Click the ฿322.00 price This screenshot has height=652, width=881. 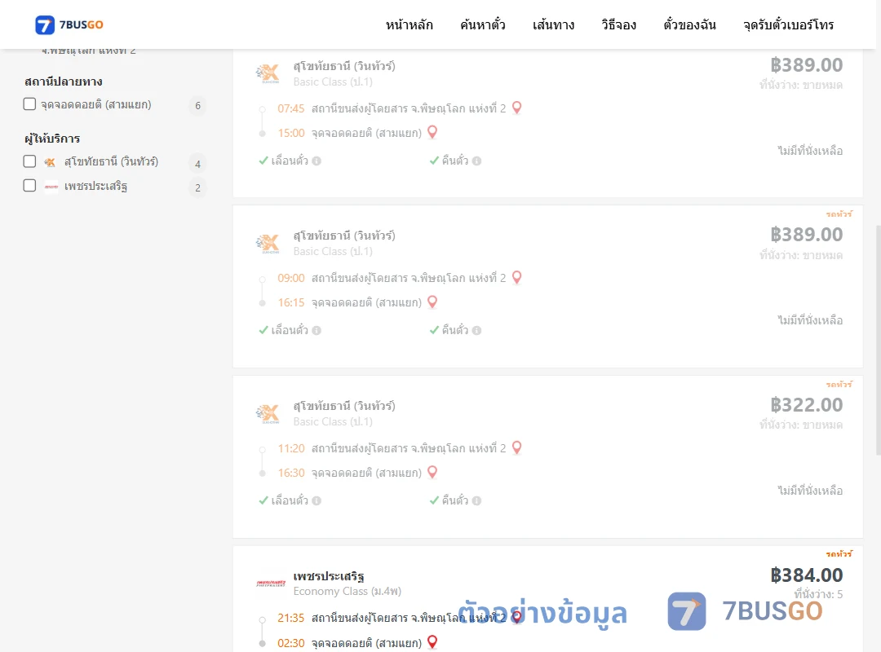tap(806, 405)
